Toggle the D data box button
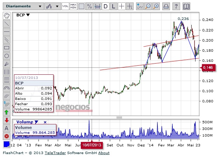This screenshot has width=220, height=160. tap(106, 6)
